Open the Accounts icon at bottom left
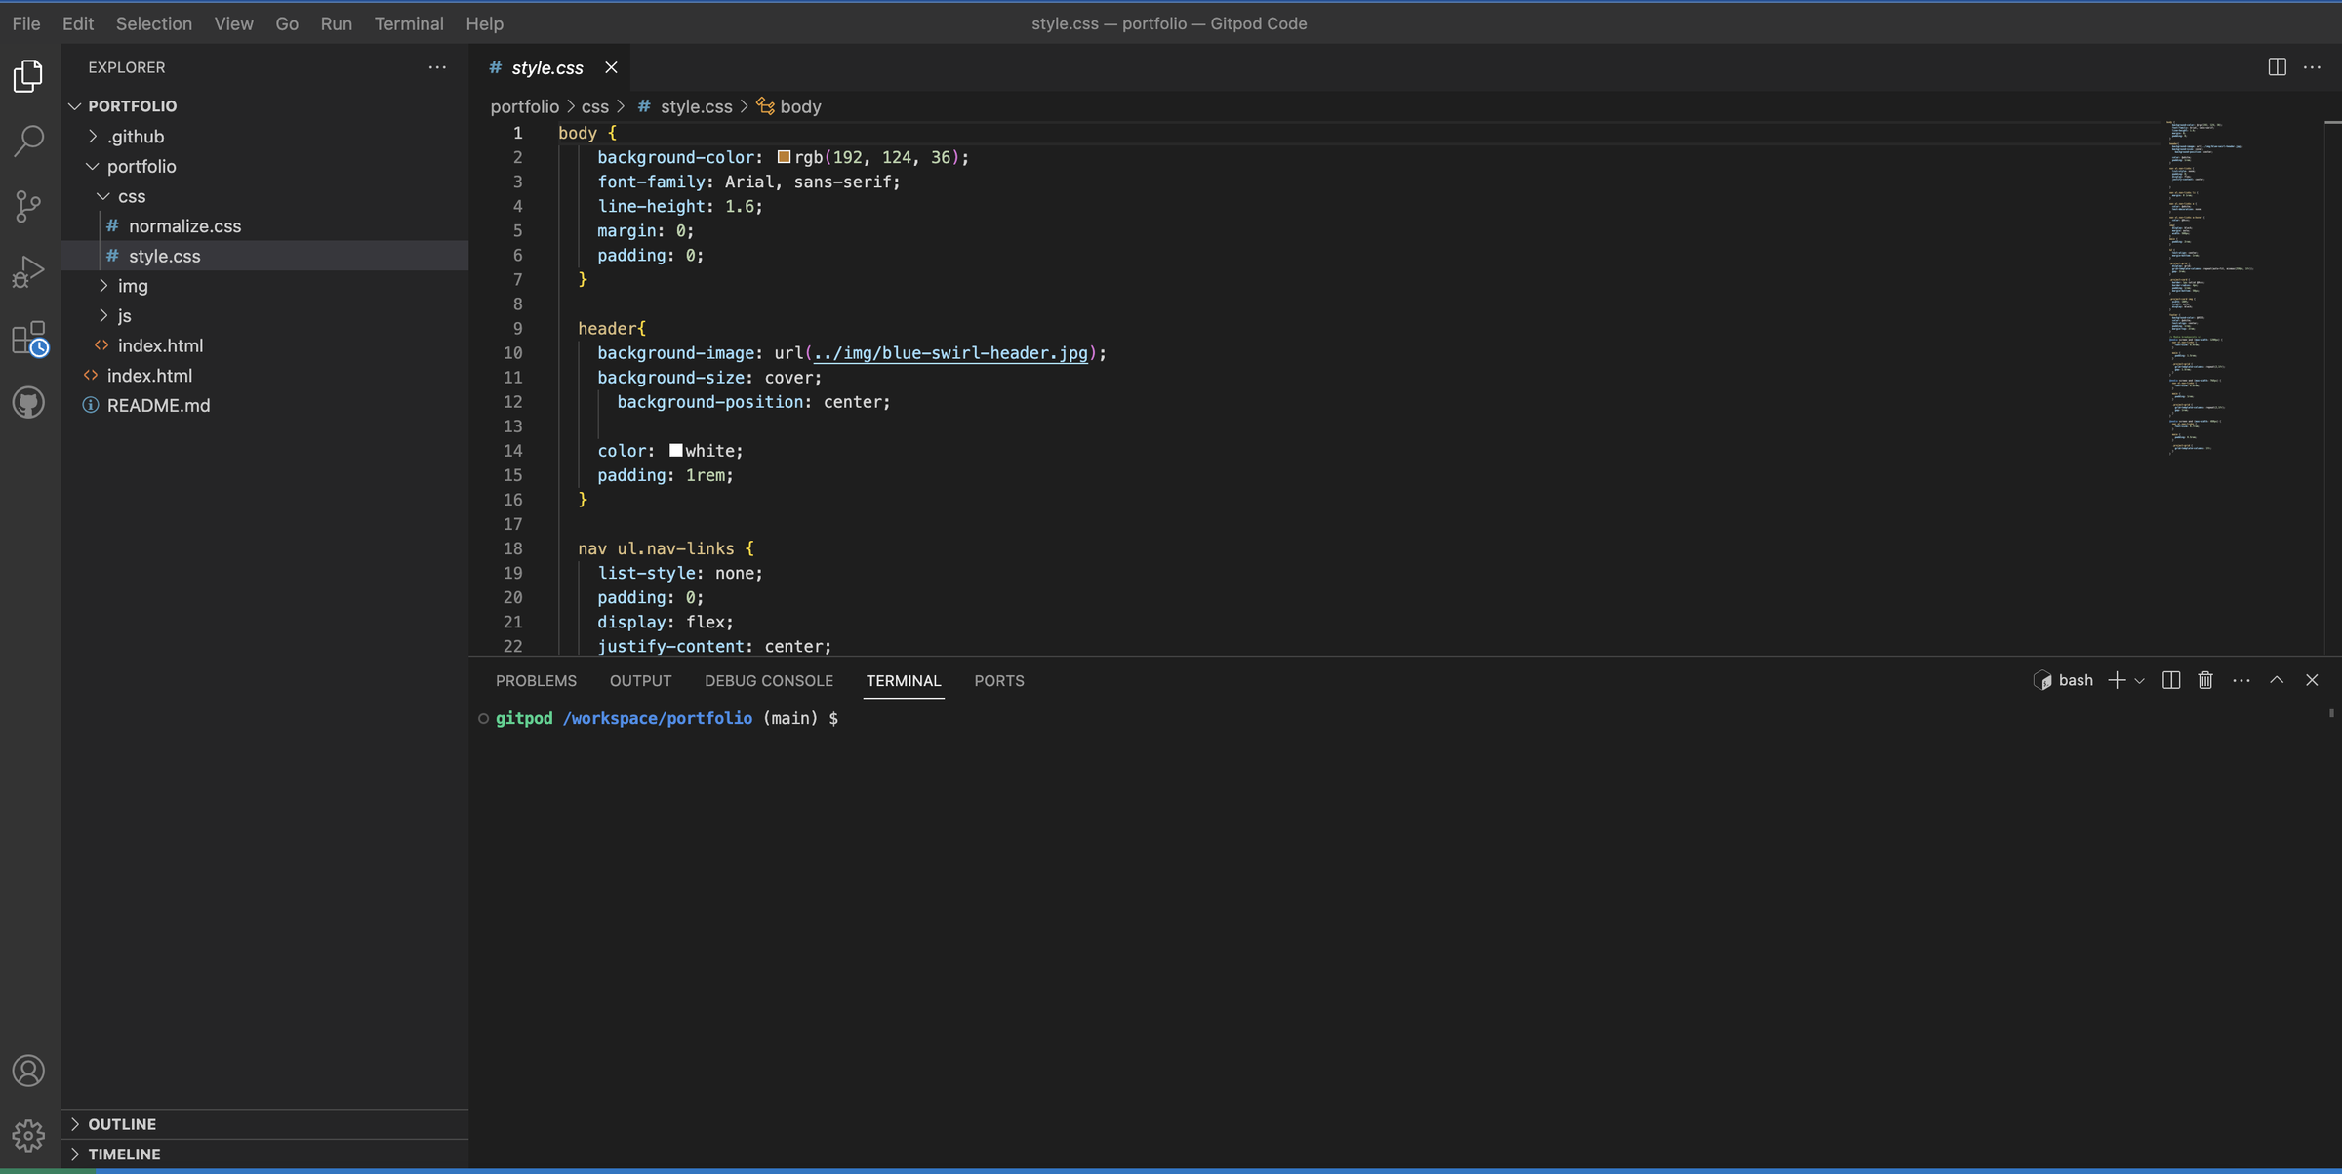Viewport: 2342px width, 1174px height. [x=28, y=1070]
